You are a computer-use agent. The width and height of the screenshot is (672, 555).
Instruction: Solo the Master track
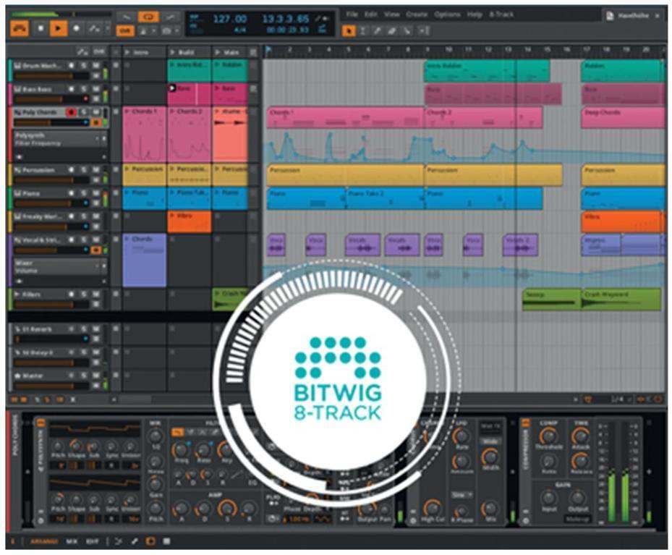pyautogui.click(x=84, y=376)
